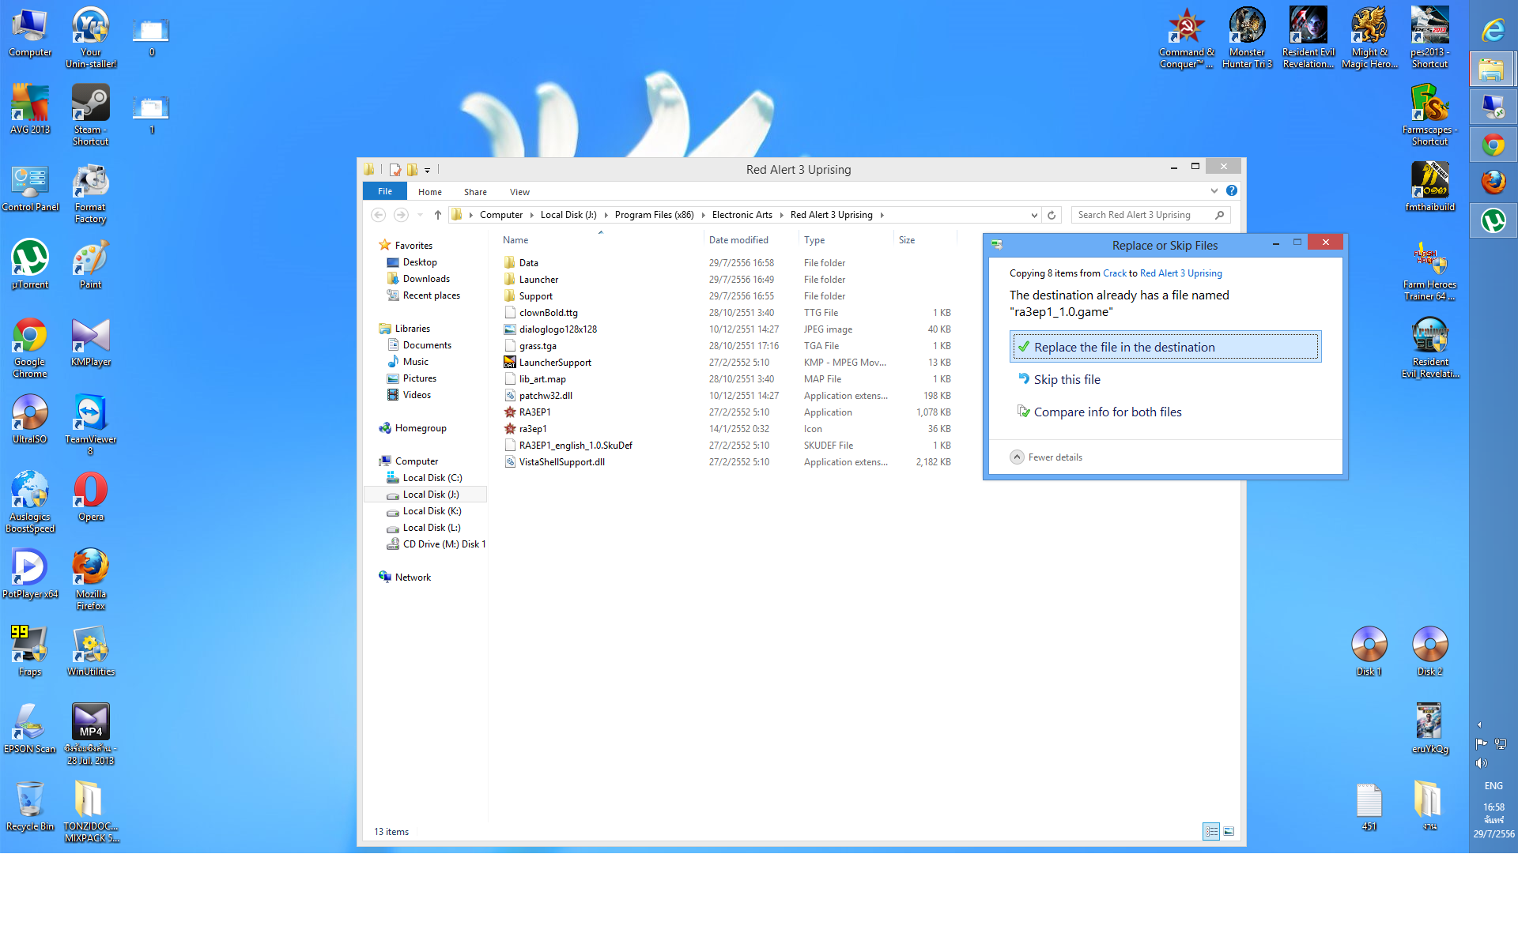
Task: Click the Search Red Alert 3 Uprising box
Action: point(1142,215)
